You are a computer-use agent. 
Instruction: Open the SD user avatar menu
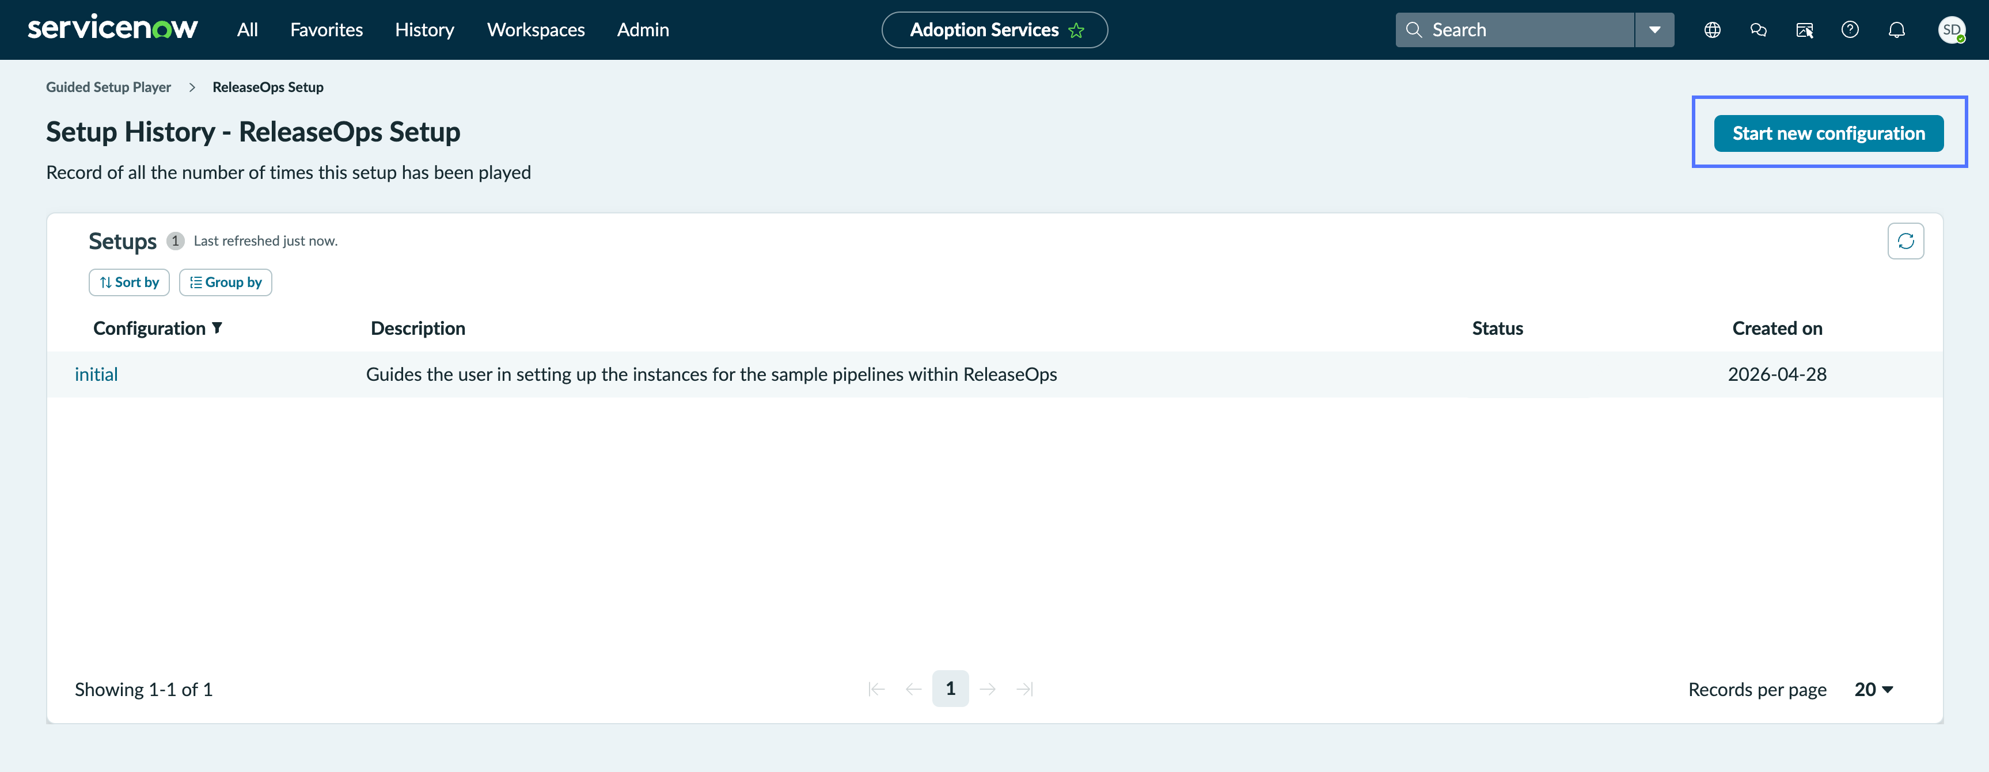tap(1951, 29)
